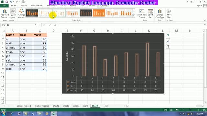This screenshot has height=116, width=207.
Task: Collapse the ribbon with the arrow
Action: pyautogui.click(x=205, y=20)
